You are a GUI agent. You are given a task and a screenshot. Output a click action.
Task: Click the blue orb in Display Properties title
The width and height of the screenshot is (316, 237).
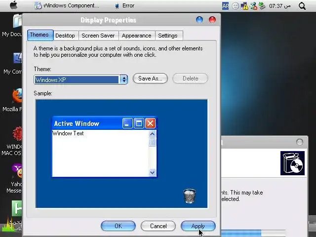tap(199, 20)
